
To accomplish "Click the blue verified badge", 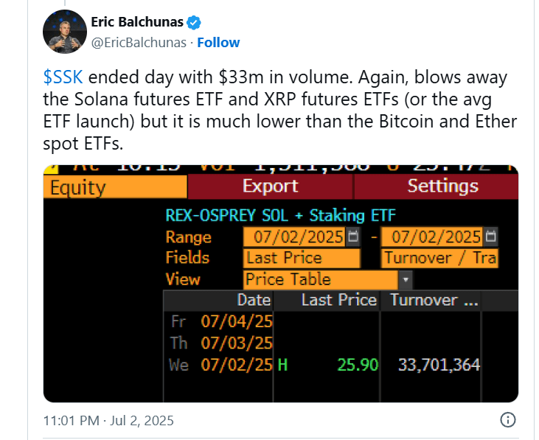I will [195, 22].
